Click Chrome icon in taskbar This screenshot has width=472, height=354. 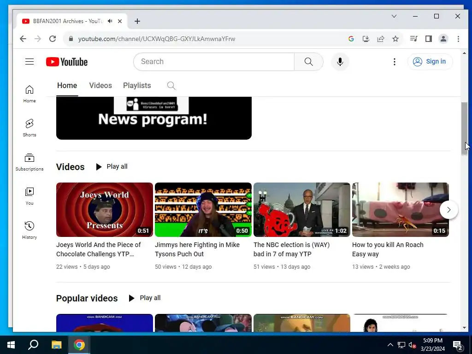pyautogui.click(x=79, y=345)
